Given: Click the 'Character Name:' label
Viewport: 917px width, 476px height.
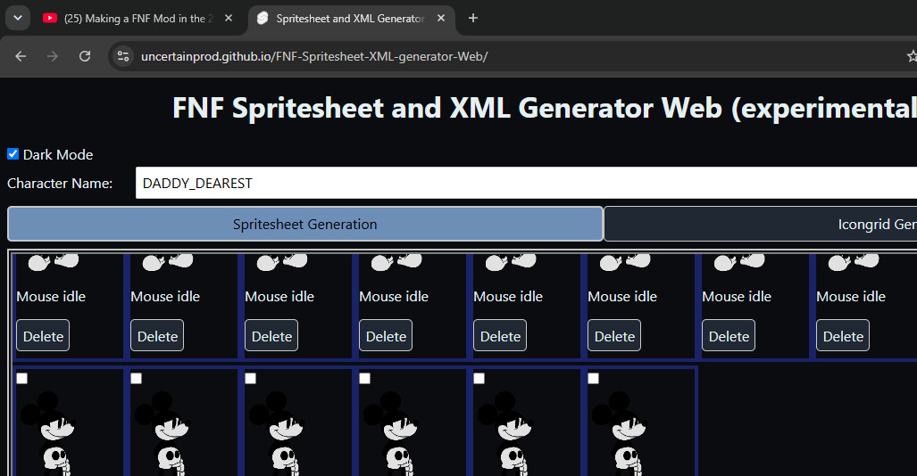Looking at the screenshot, I should (x=60, y=183).
